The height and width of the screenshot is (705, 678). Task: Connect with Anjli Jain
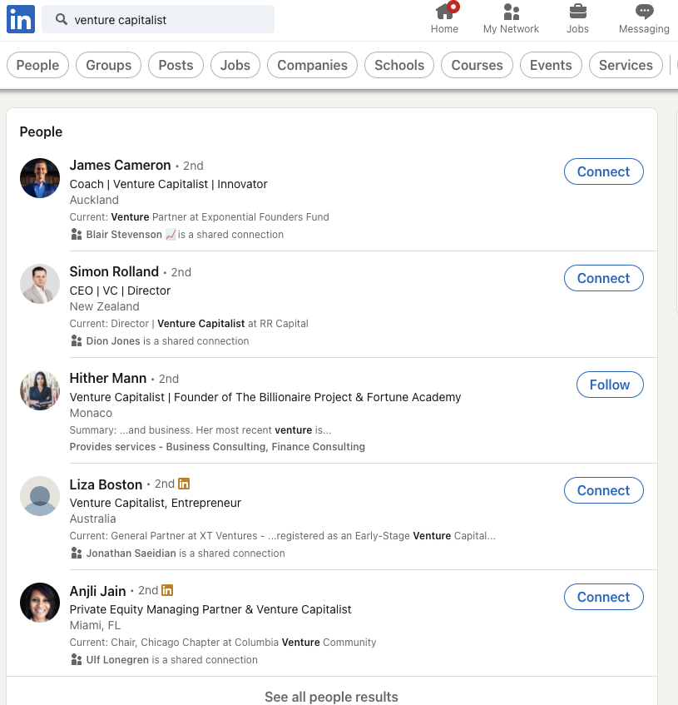[x=603, y=597]
